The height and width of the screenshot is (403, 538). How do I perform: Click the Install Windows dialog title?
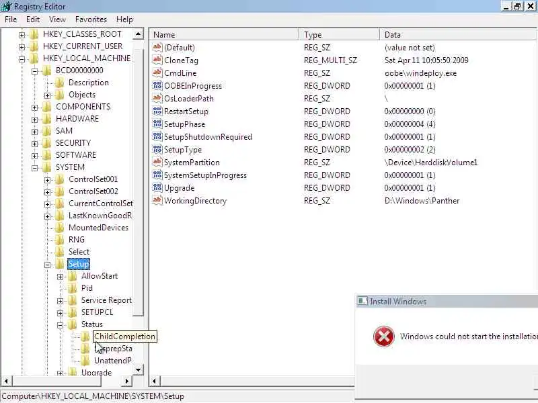[x=398, y=302]
